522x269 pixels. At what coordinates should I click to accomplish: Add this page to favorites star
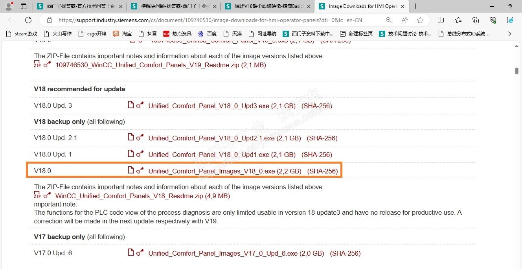click(420, 20)
